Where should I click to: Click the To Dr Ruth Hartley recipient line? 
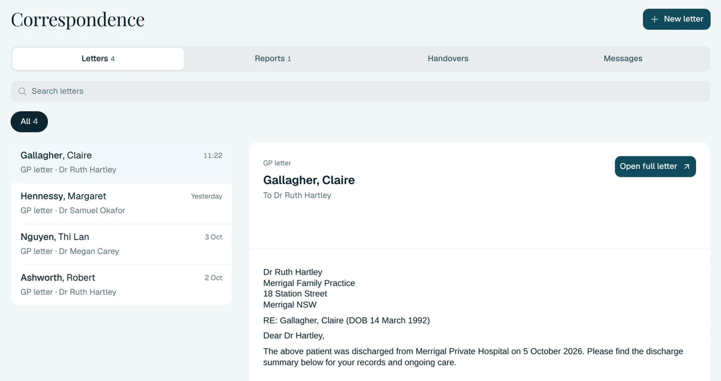(x=297, y=195)
